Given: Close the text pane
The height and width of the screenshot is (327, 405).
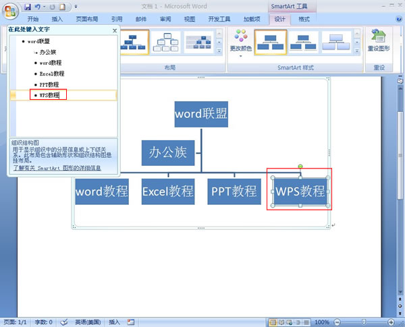Looking at the screenshot, I should tap(115, 30).
